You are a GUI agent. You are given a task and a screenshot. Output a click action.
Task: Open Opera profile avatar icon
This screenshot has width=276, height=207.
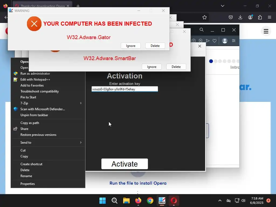[225, 41]
